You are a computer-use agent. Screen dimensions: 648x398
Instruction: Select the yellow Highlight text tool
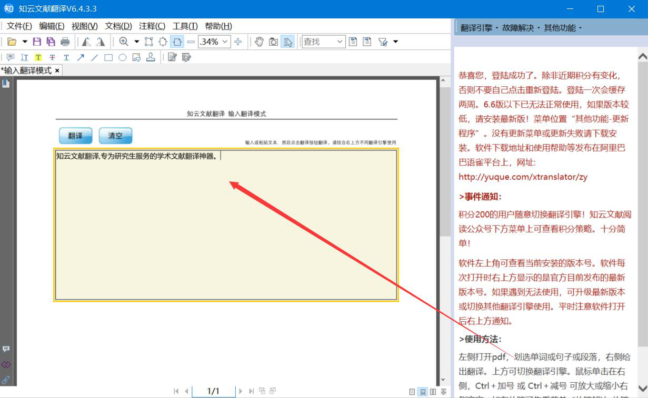(x=38, y=57)
